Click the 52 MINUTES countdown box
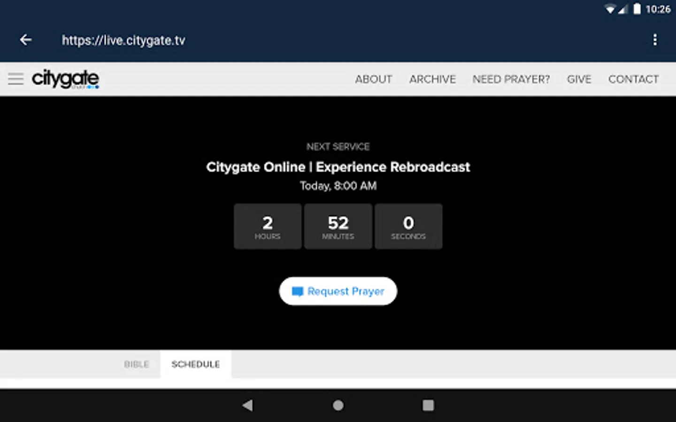The image size is (676, 422). click(338, 226)
